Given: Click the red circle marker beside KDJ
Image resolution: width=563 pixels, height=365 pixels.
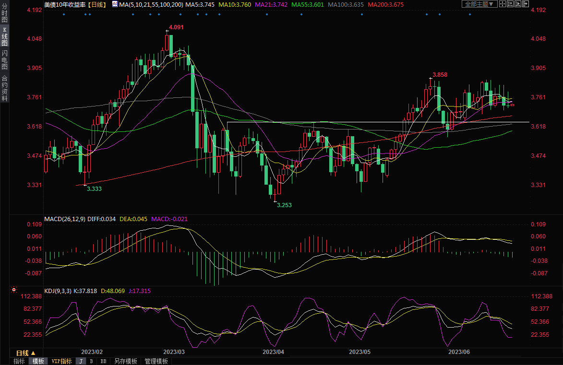Looking at the screenshot, I should 13,290.
